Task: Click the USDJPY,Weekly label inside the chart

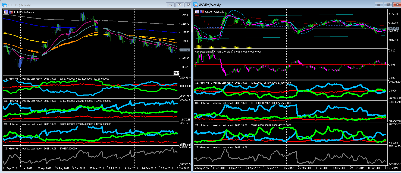Action: tap(215, 12)
